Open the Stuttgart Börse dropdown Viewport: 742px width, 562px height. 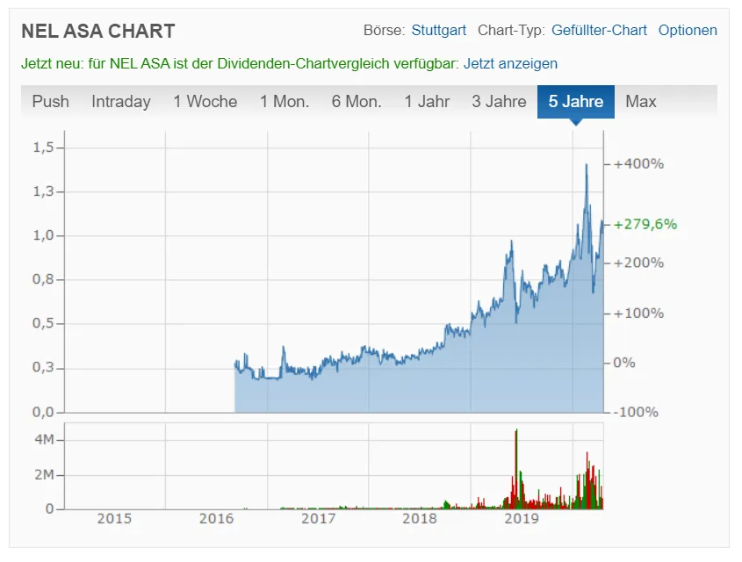438,30
